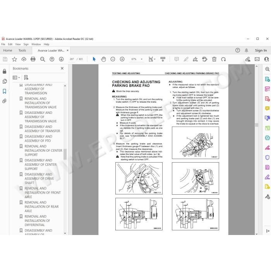This screenshot has height=271, width=271.
Task: Open Protect shield tool in right pane
Action: point(267,158)
